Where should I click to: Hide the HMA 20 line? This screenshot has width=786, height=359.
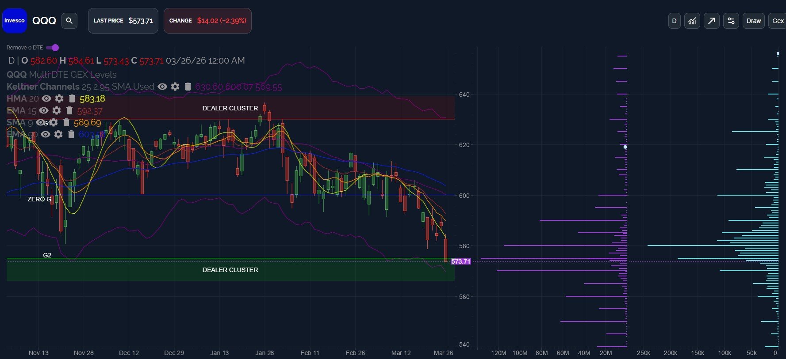pyautogui.click(x=46, y=98)
